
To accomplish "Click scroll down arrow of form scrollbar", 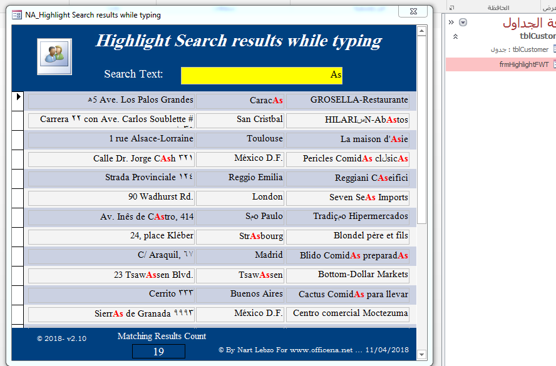I will [421, 354].
